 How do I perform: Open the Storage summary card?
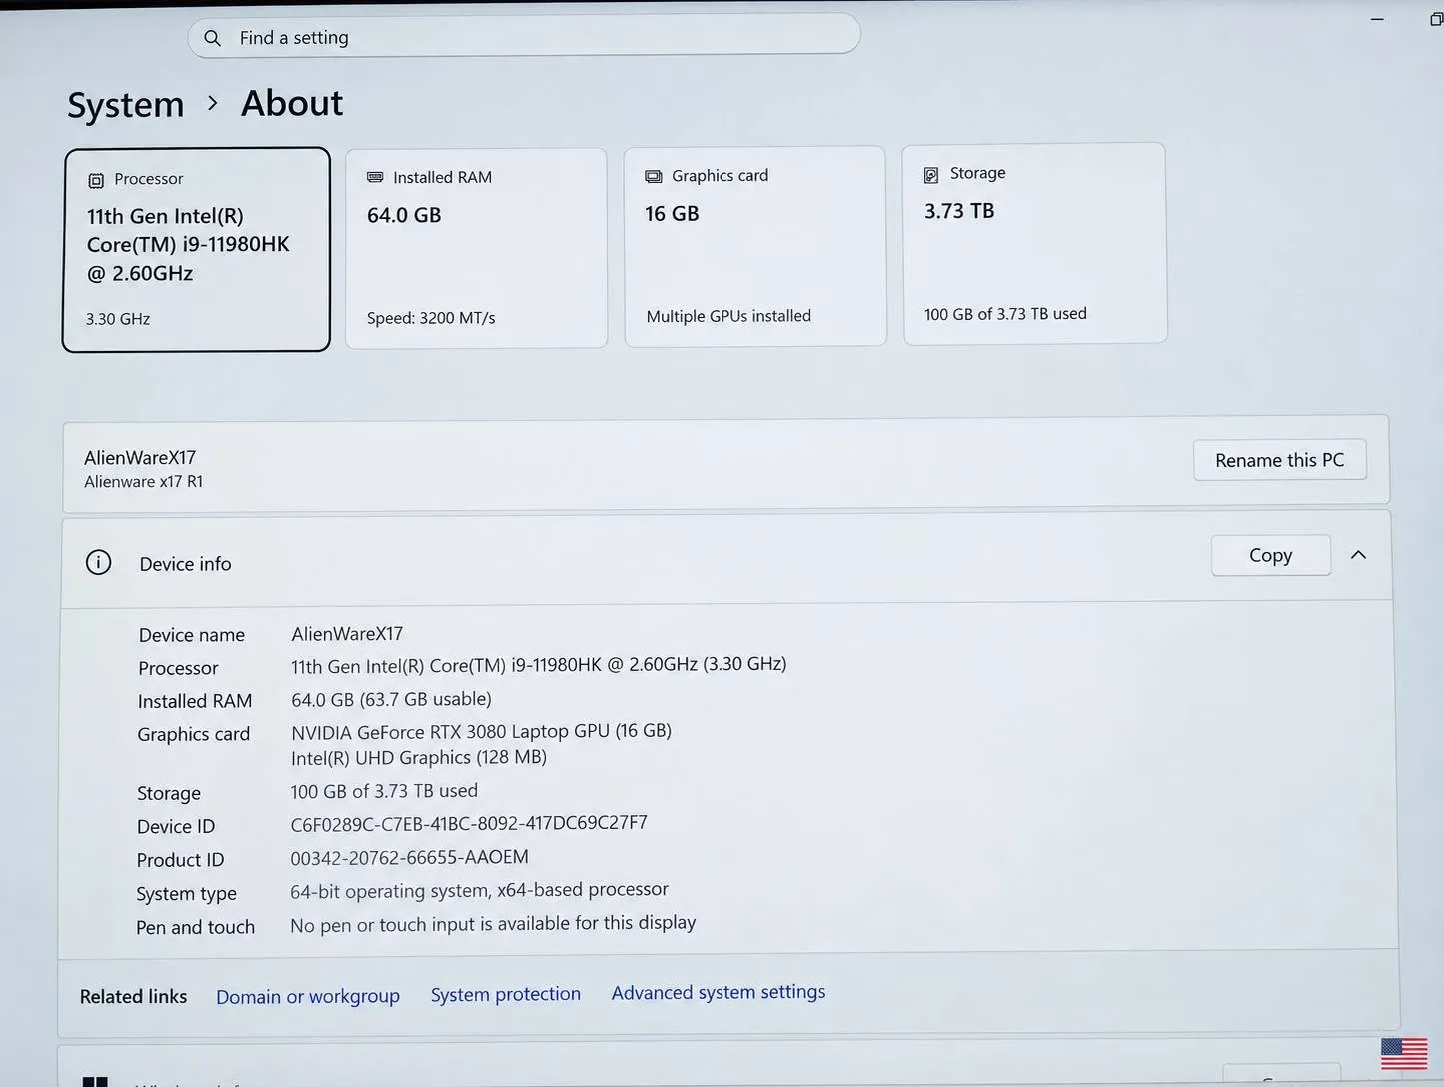(1034, 243)
